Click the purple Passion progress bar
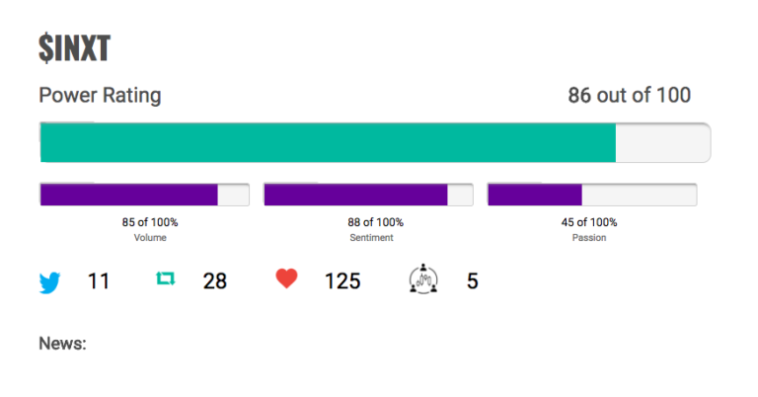758x397 pixels. point(592,195)
